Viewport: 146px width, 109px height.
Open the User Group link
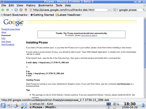(6, 41)
